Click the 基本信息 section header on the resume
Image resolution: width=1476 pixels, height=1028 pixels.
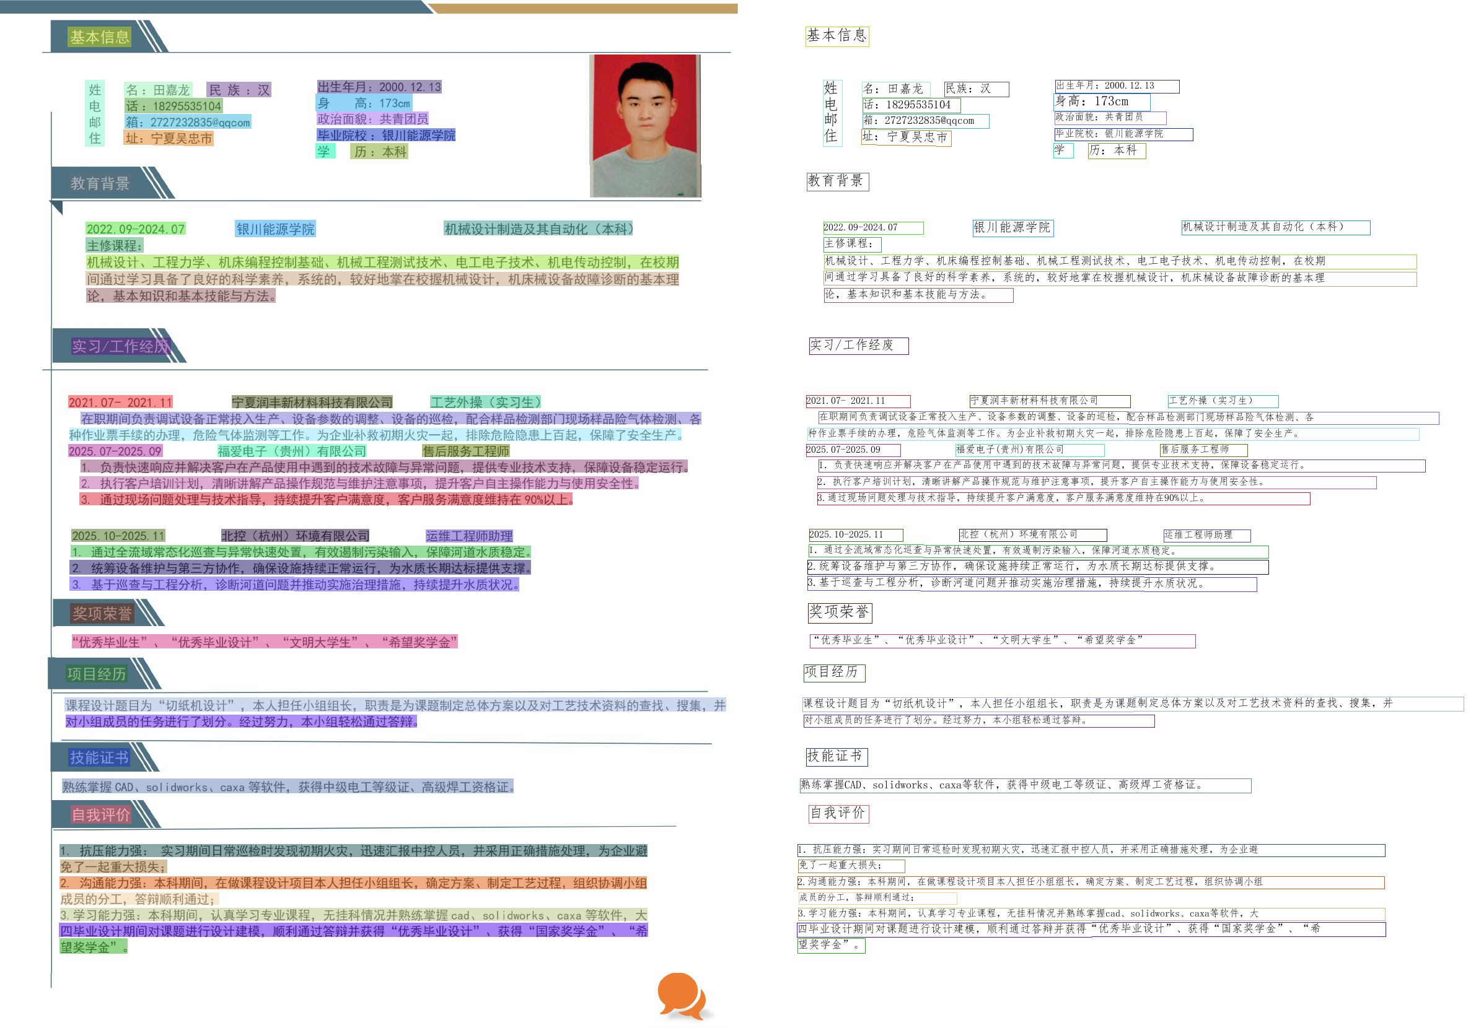coord(99,37)
